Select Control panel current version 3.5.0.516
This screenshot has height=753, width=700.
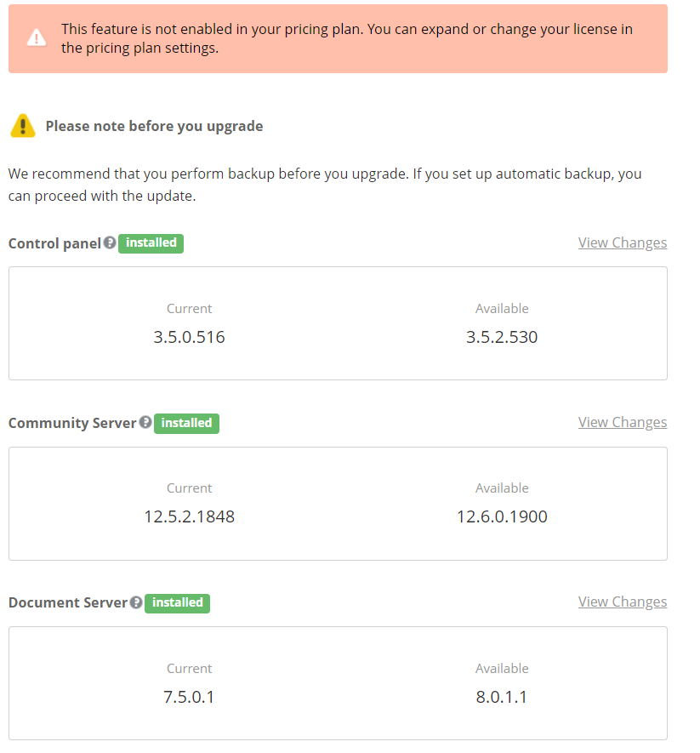[189, 337]
